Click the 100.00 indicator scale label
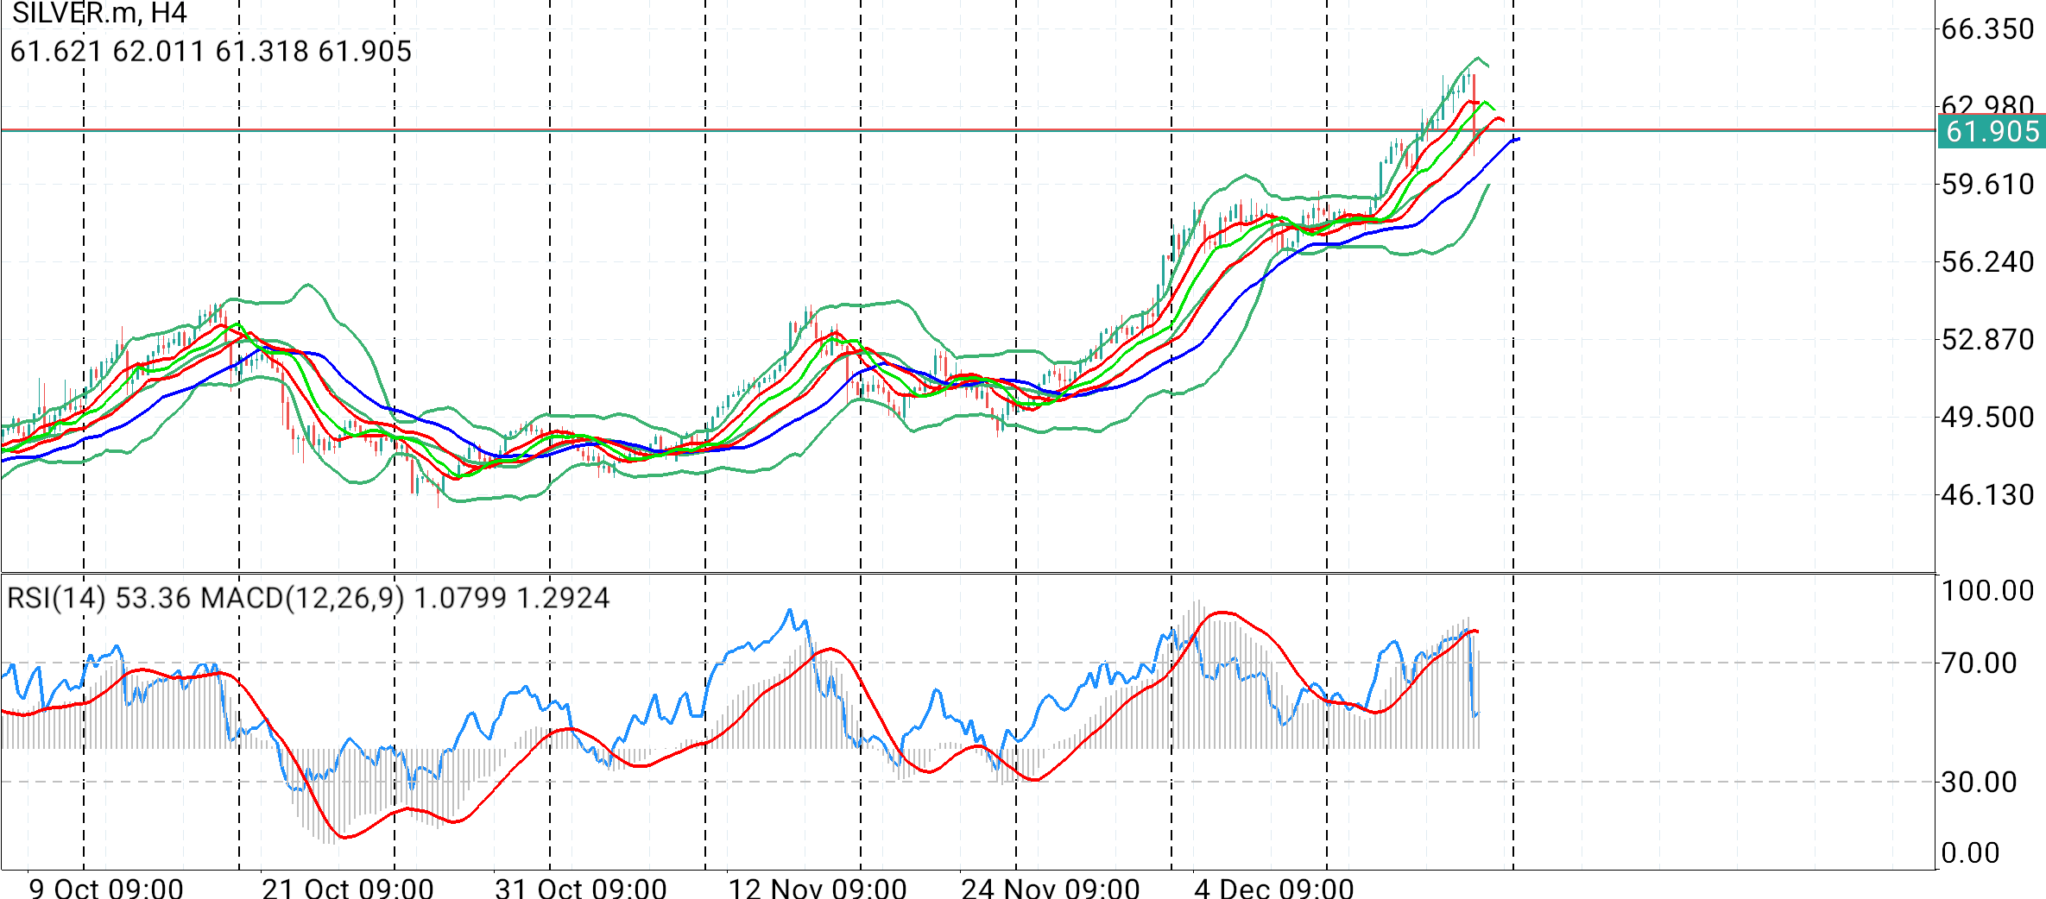 pos(1988,591)
